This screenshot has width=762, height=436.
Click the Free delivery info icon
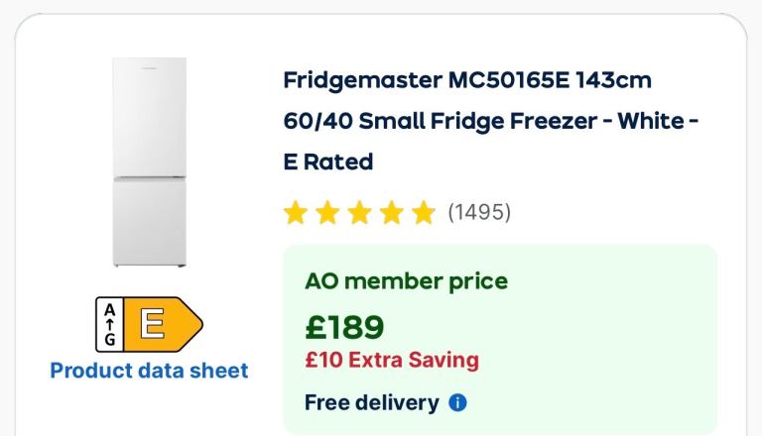coord(457,403)
